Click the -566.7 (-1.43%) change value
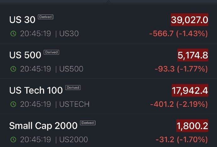The image size is (217, 147). point(179,34)
